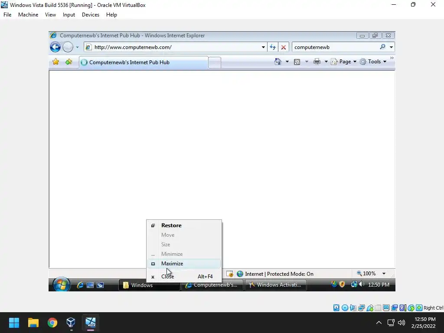Stop page loading with the red X
444x333 pixels.
(x=284, y=47)
